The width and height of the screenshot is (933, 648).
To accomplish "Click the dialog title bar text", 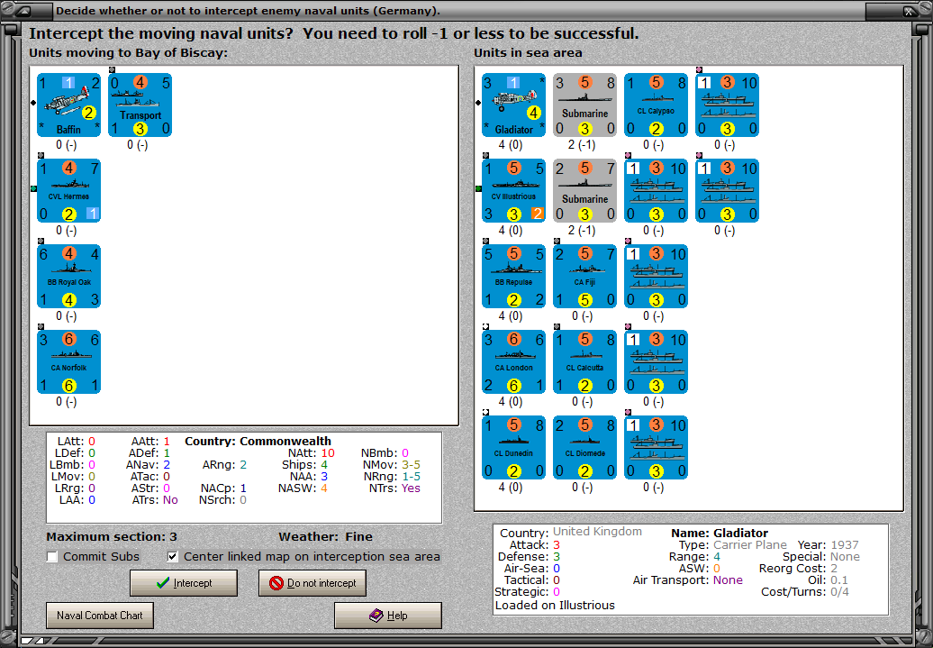I will pyautogui.click(x=249, y=11).
